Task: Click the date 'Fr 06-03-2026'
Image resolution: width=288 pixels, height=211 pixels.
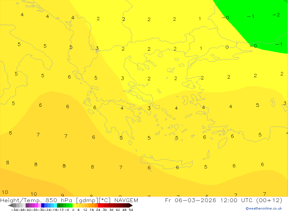Action: click(x=190, y=200)
